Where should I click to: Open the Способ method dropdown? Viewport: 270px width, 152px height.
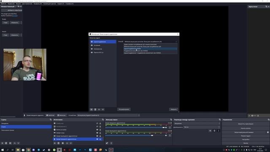tap(151, 41)
